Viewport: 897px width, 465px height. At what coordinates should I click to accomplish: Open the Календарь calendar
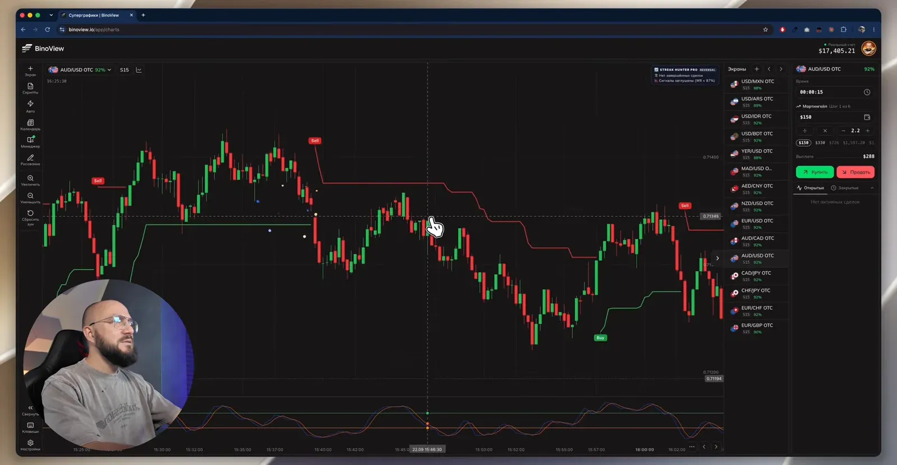tap(30, 124)
